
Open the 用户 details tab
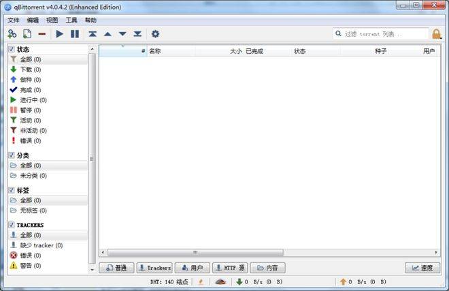[x=193, y=268]
